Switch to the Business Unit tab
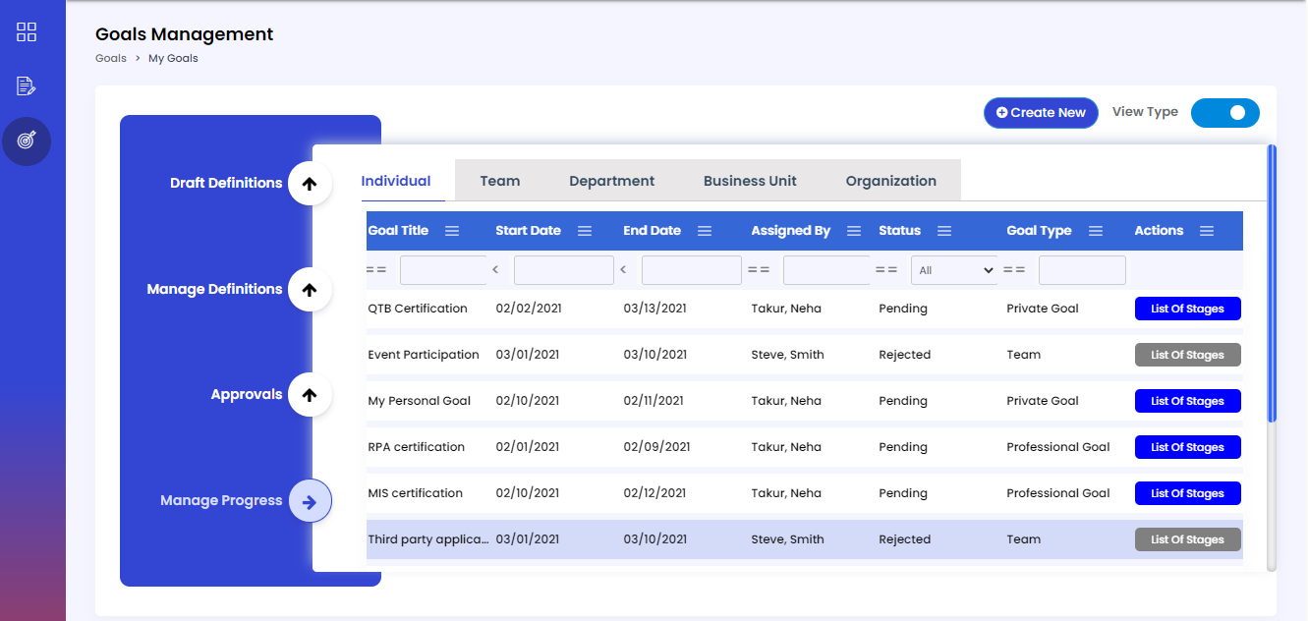 (750, 181)
